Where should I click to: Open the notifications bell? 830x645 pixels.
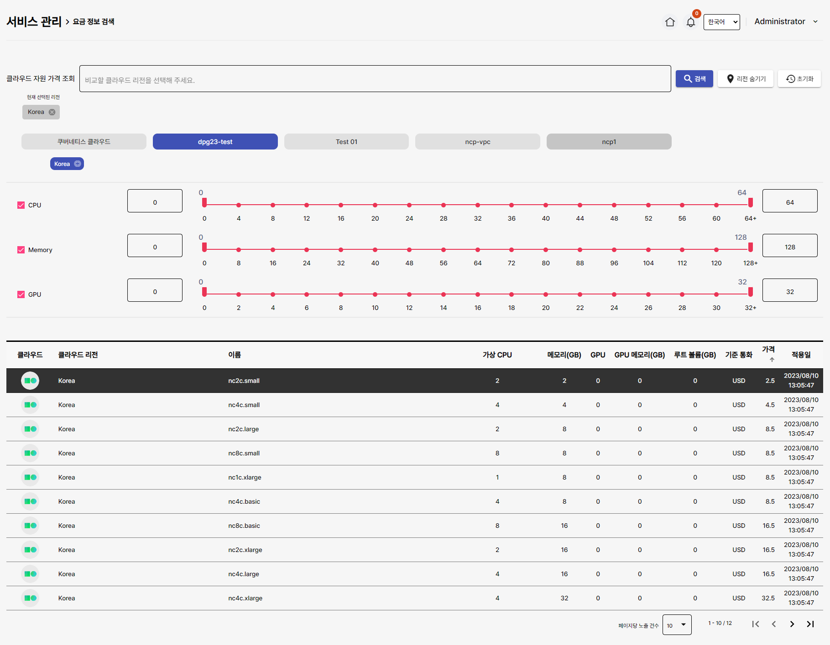690,22
